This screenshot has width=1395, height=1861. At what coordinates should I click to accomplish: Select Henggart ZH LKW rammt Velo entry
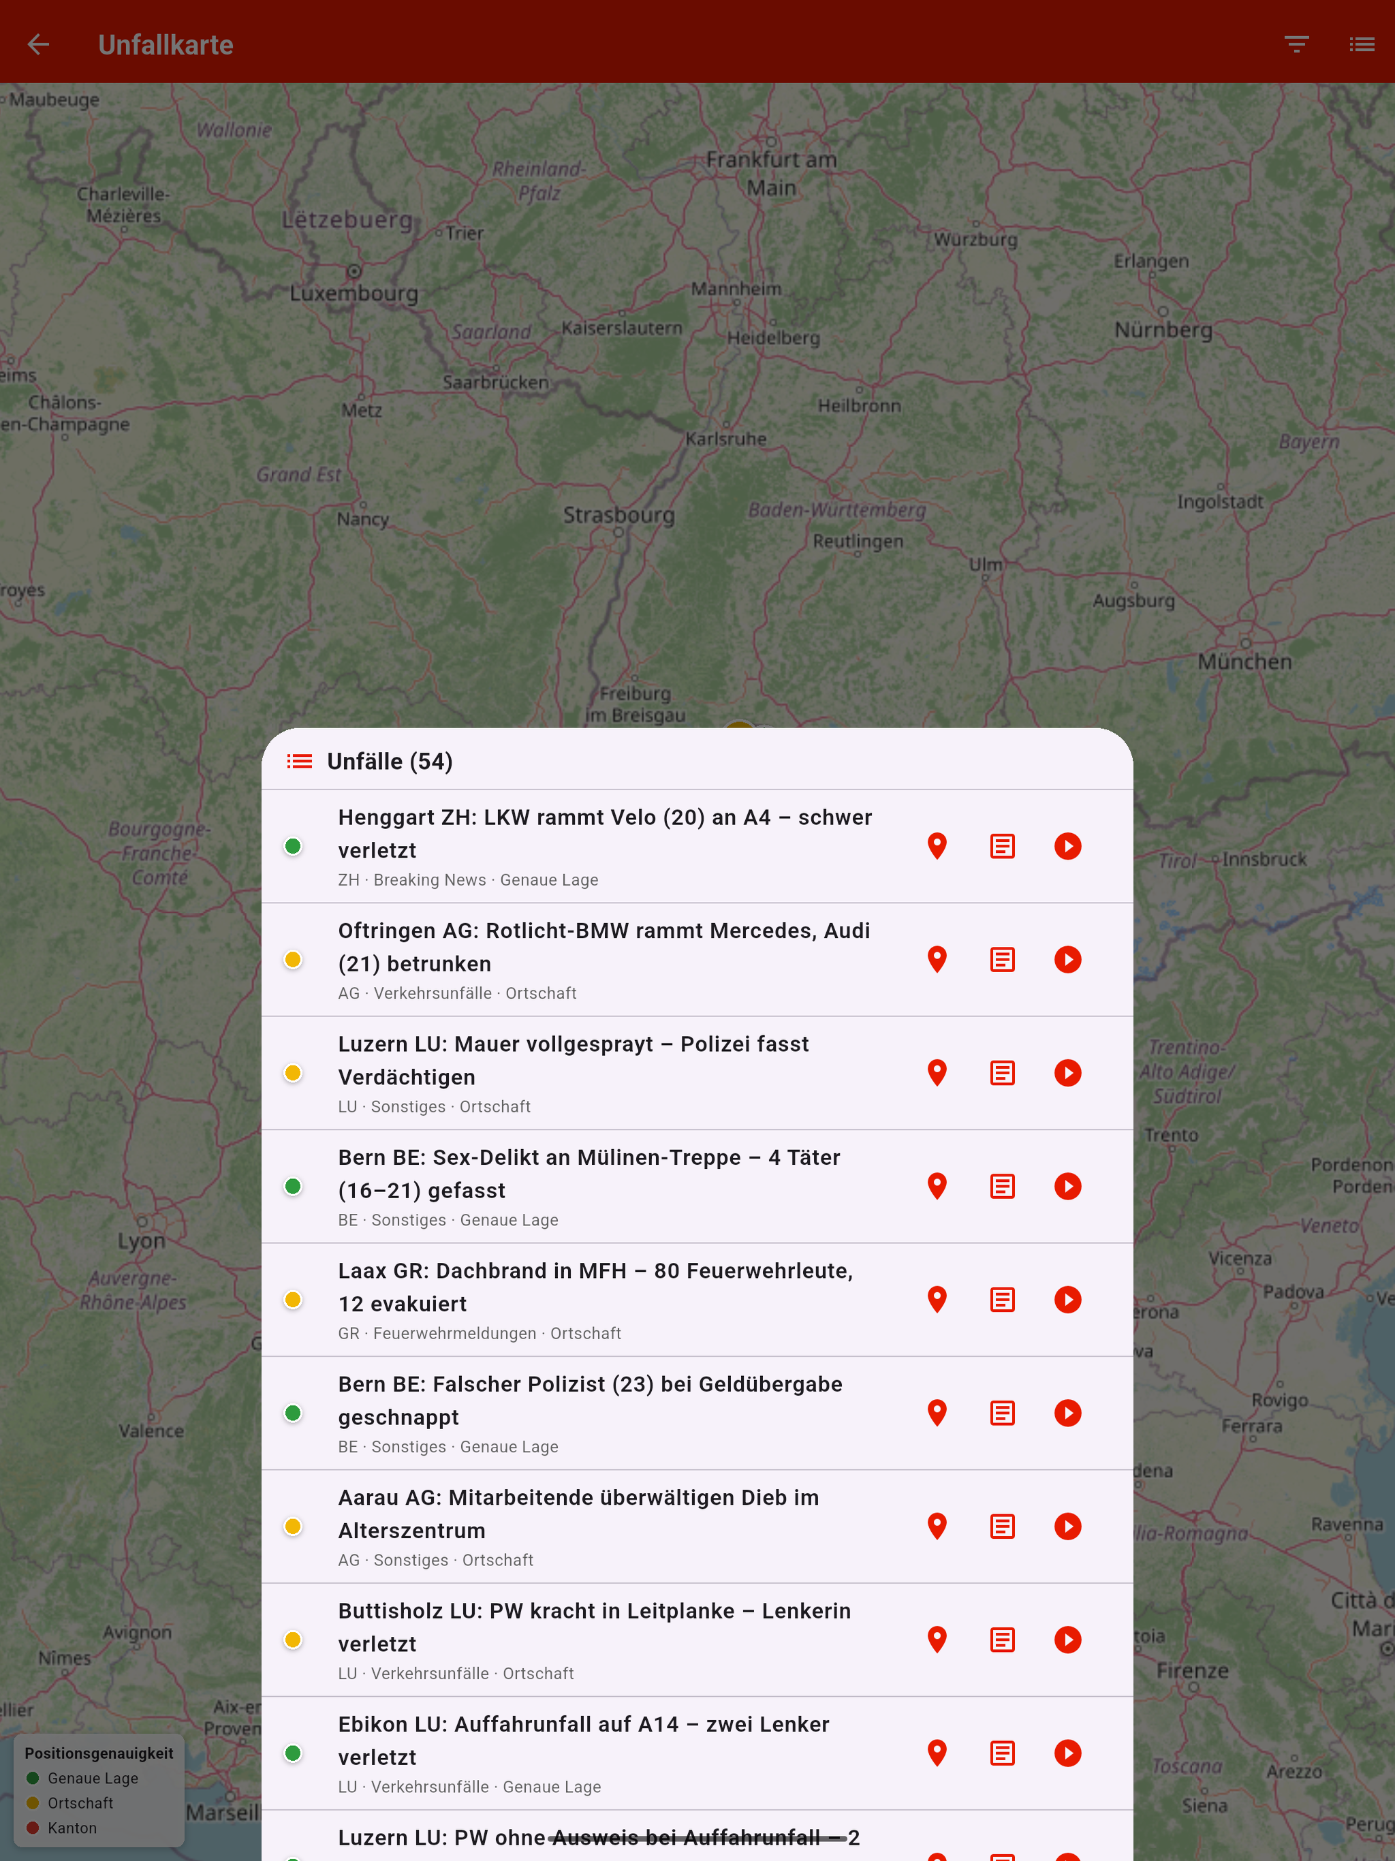click(697, 846)
